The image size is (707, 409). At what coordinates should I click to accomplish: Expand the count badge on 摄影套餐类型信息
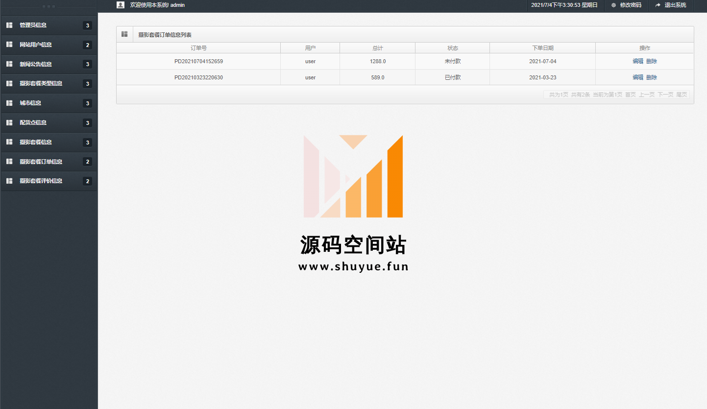point(87,84)
